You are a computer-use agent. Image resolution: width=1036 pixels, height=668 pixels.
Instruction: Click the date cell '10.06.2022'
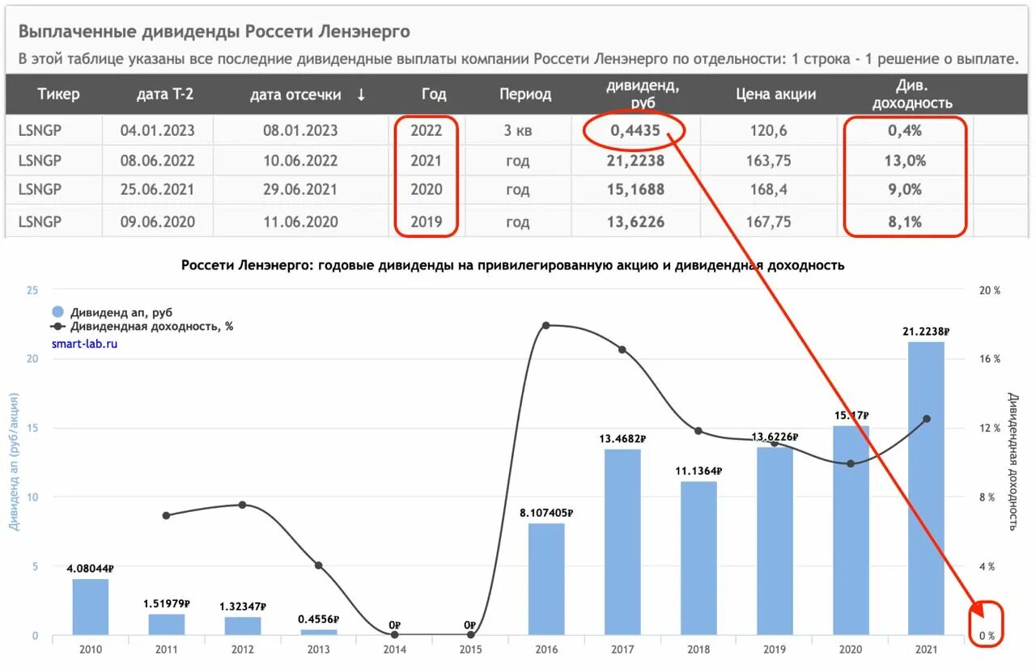coord(300,161)
